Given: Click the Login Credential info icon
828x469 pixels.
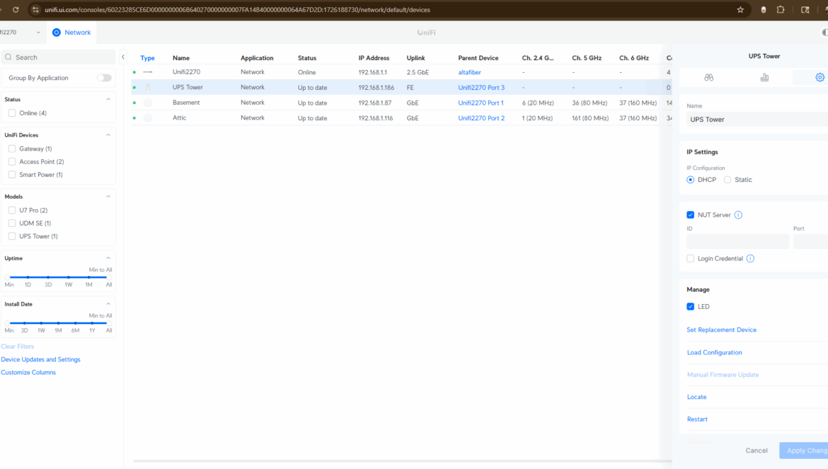Looking at the screenshot, I should (750, 259).
